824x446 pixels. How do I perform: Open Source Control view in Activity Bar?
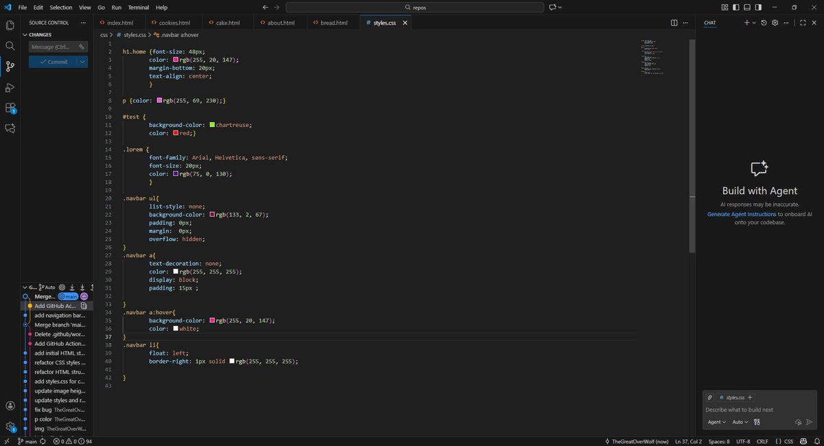(10, 67)
